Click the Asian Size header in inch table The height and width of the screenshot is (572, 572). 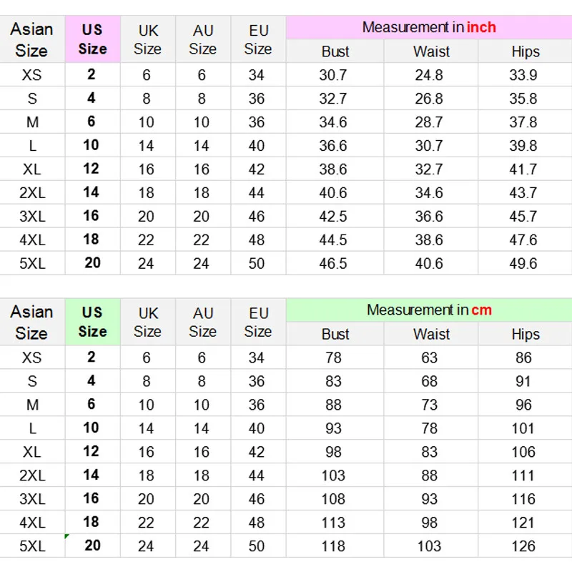32,39
